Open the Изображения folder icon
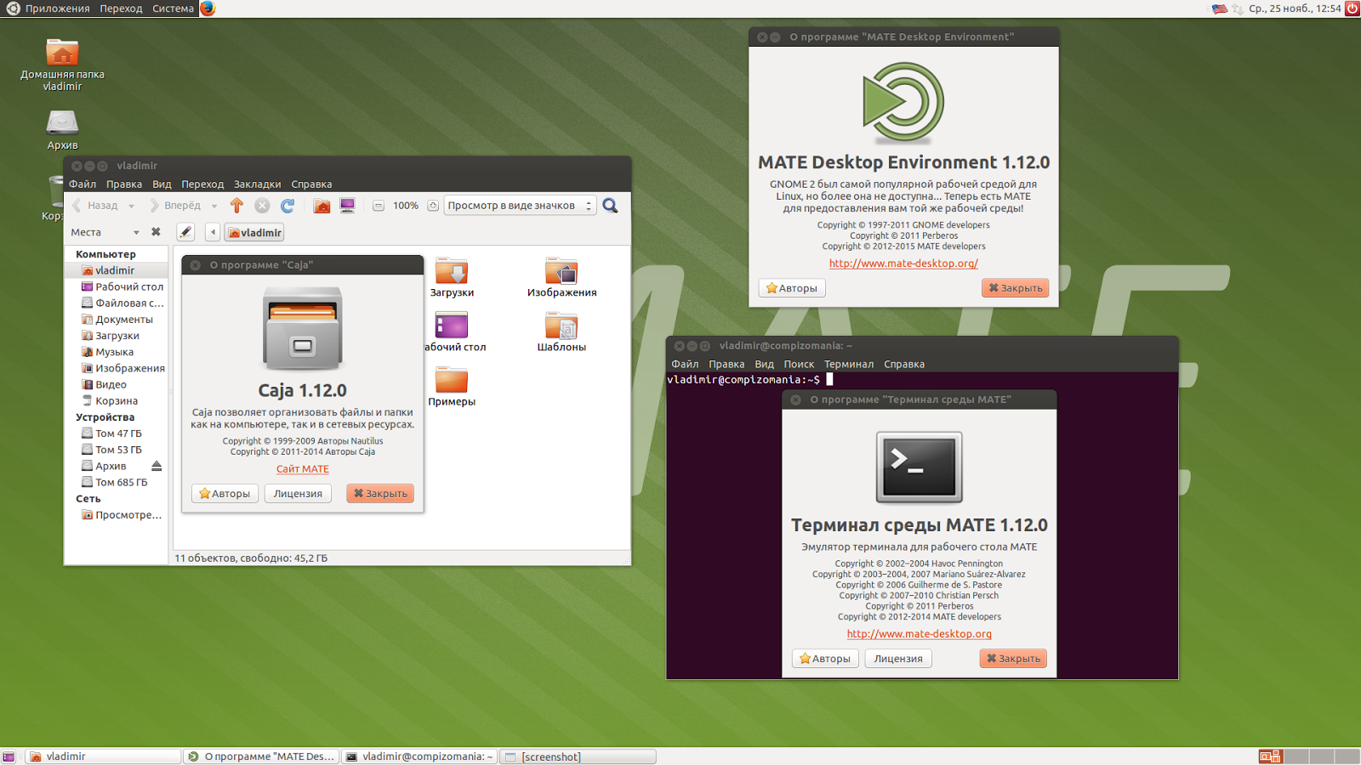 pyautogui.click(x=562, y=272)
